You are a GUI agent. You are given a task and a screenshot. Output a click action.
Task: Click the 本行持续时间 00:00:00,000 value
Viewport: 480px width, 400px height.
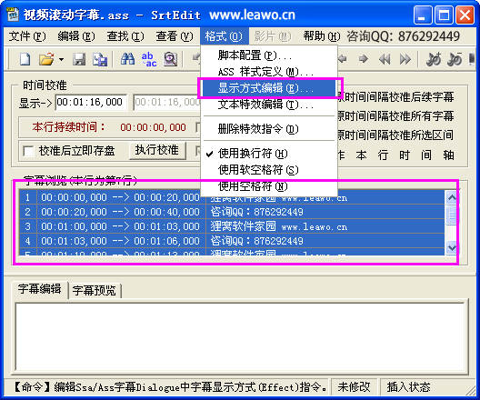click(x=153, y=127)
